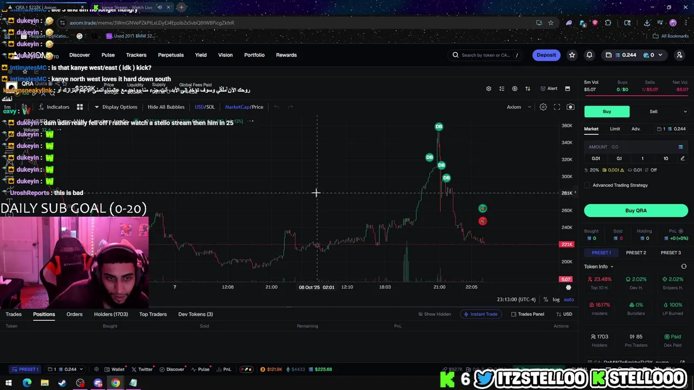Viewport: 694px width, 390px height.
Task: Open File Explorer from Windows taskbar
Action: (x=44, y=383)
